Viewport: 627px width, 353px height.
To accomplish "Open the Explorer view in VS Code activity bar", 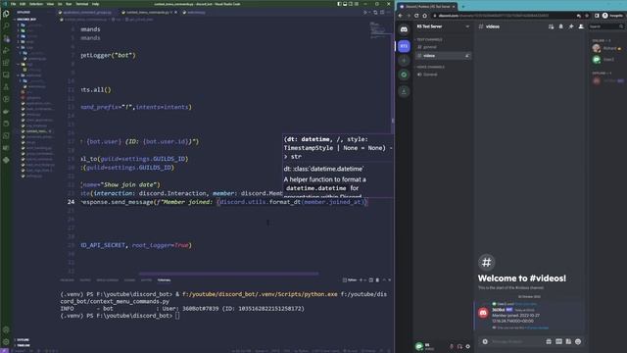I will (6, 14).
